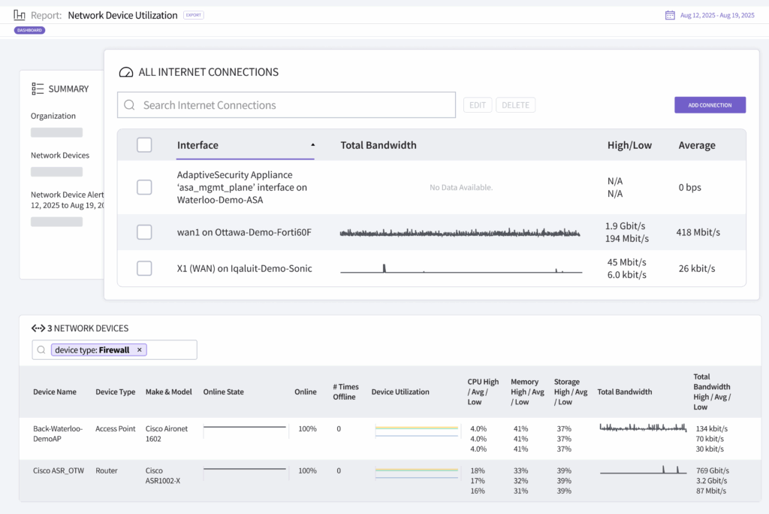This screenshot has width=769, height=514.
Task: Click the Device Utilization column header
Action: [x=400, y=392]
